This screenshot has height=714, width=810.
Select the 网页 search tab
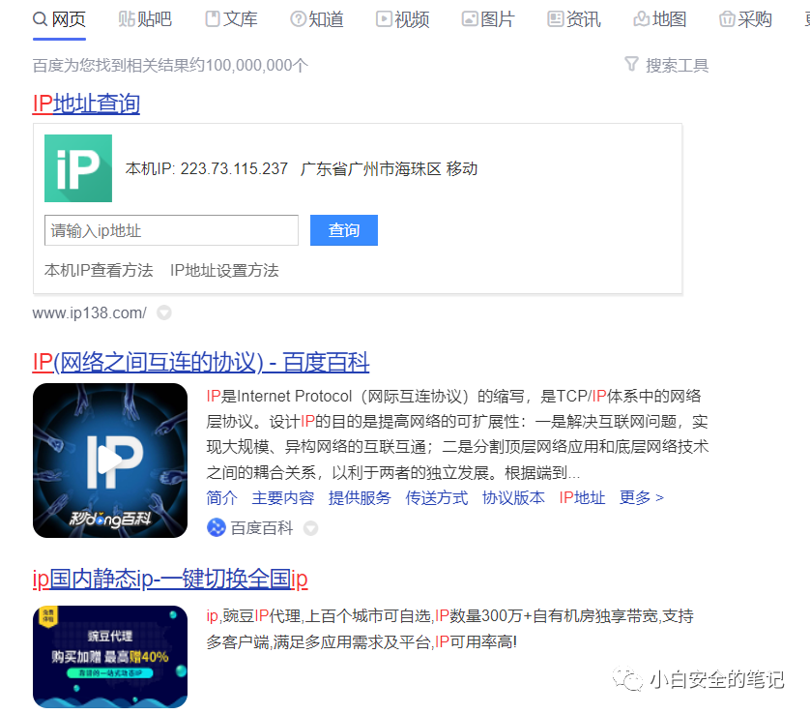pyautogui.click(x=59, y=19)
